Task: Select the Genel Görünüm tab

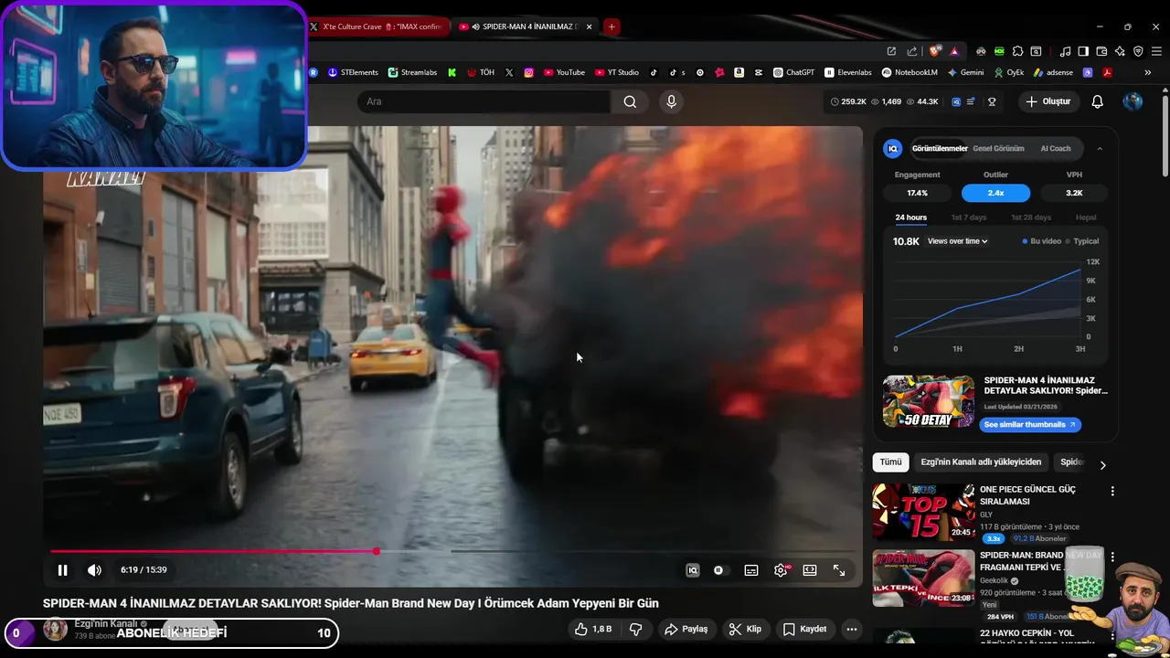Action: tap(998, 148)
